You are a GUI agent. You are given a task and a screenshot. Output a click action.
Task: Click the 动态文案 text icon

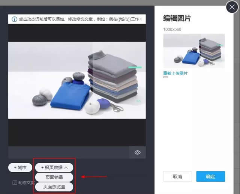point(15,183)
